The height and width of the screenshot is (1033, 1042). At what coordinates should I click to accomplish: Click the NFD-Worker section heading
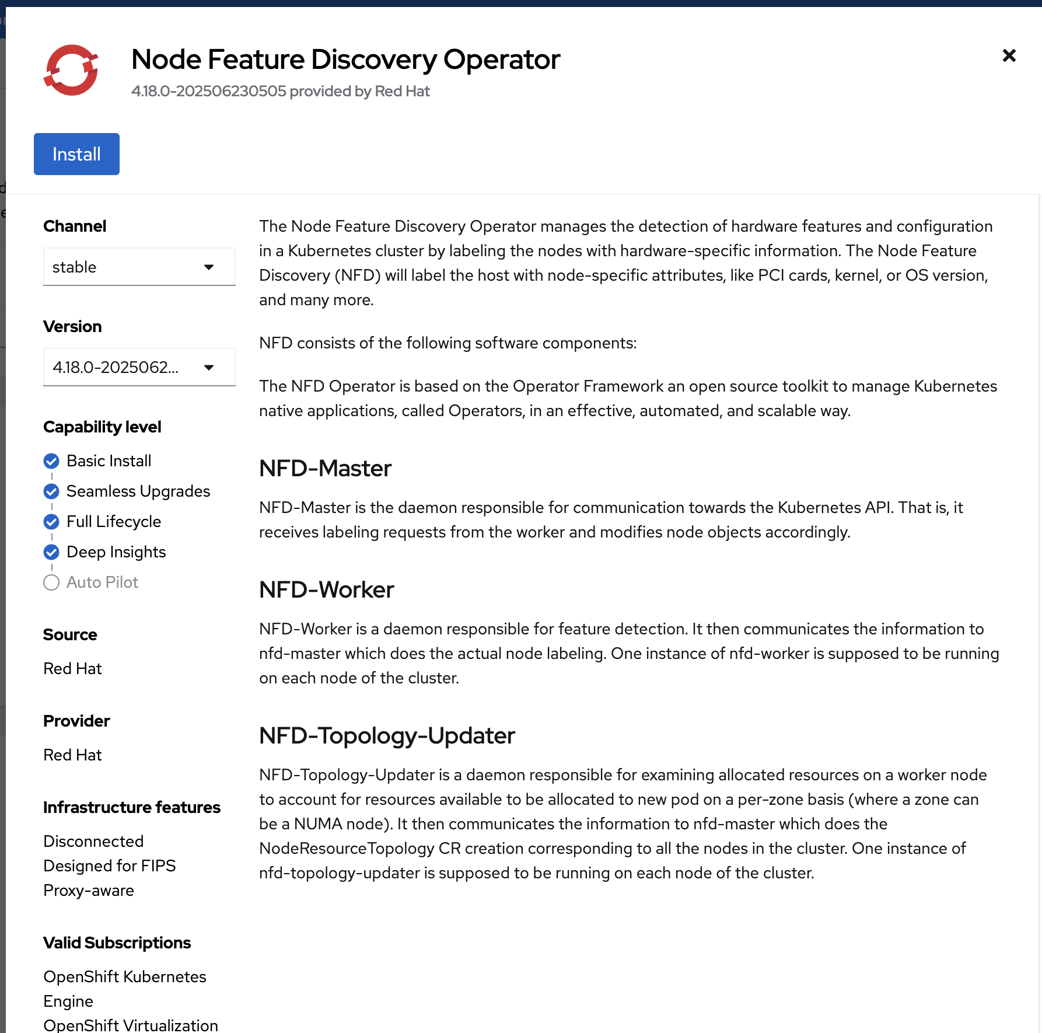pyautogui.click(x=326, y=590)
